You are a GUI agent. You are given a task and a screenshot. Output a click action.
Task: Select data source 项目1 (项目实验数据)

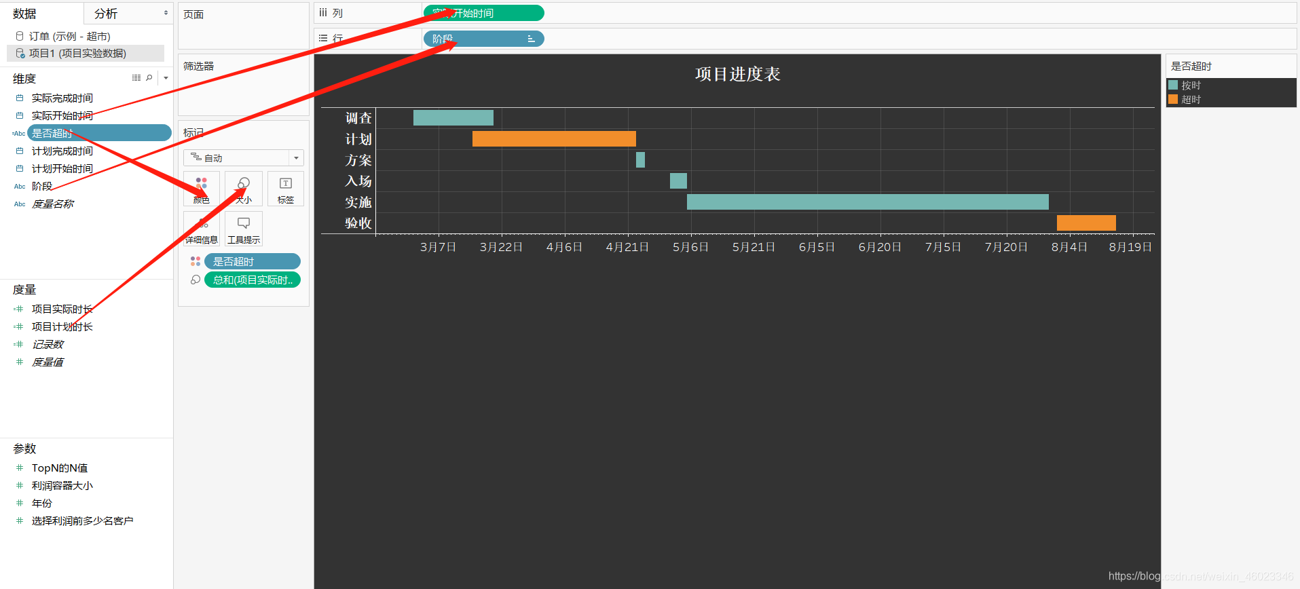tap(86, 53)
